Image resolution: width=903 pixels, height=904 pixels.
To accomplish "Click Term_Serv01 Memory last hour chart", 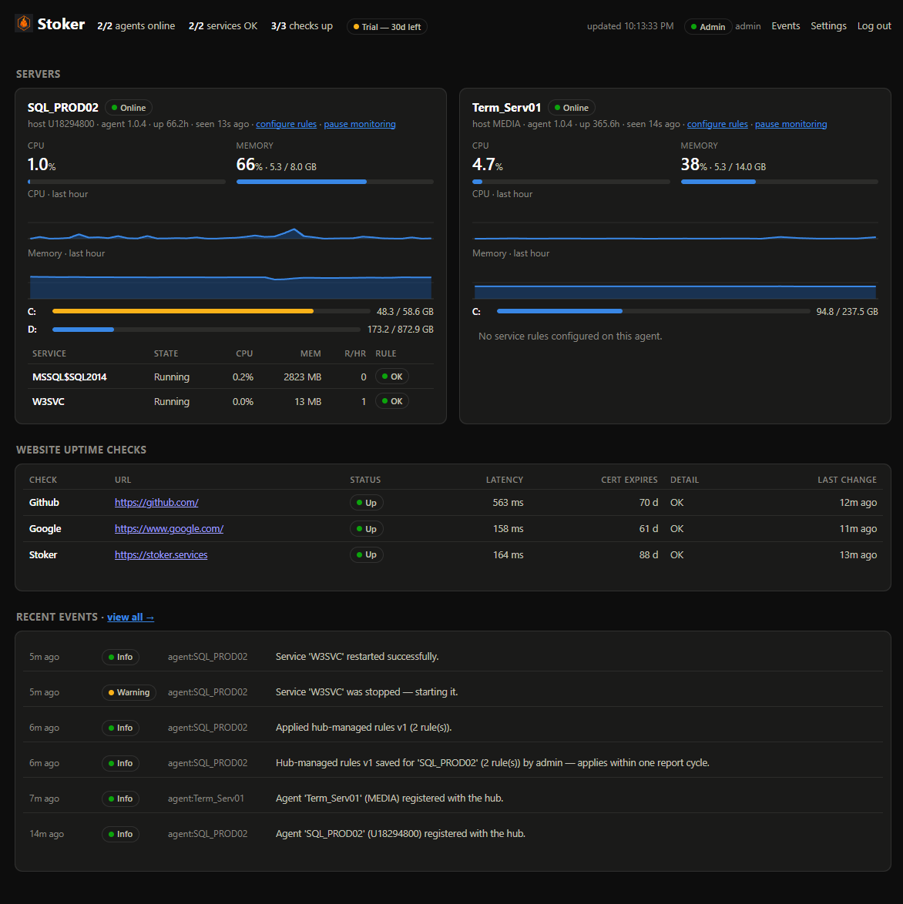I will click(675, 283).
